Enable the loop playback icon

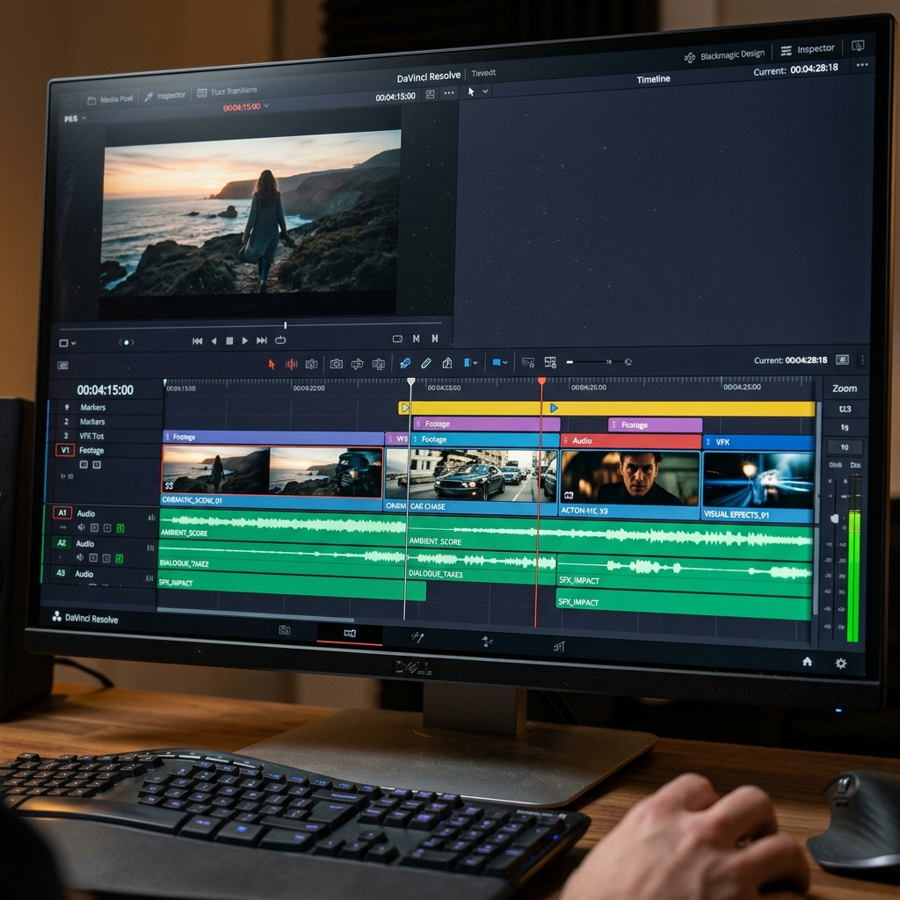tap(280, 340)
